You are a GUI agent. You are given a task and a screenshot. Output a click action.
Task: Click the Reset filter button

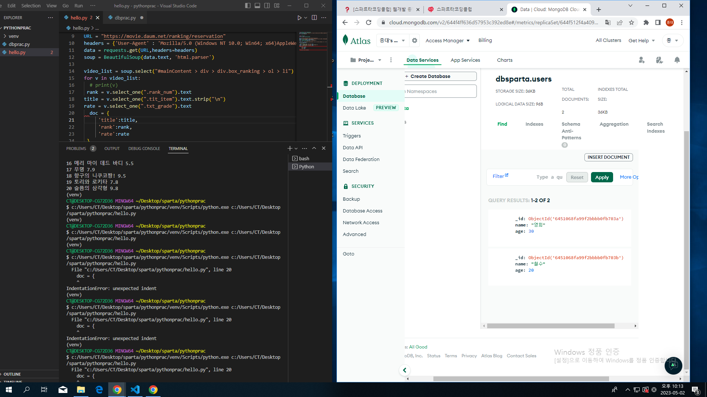click(x=577, y=177)
